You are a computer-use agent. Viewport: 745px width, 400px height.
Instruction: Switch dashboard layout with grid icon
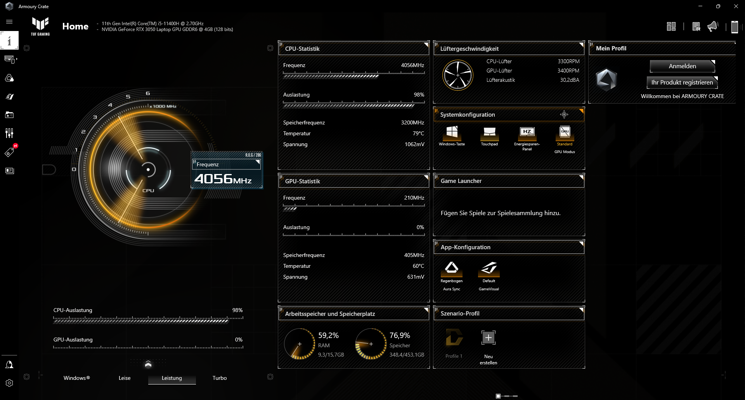click(671, 26)
